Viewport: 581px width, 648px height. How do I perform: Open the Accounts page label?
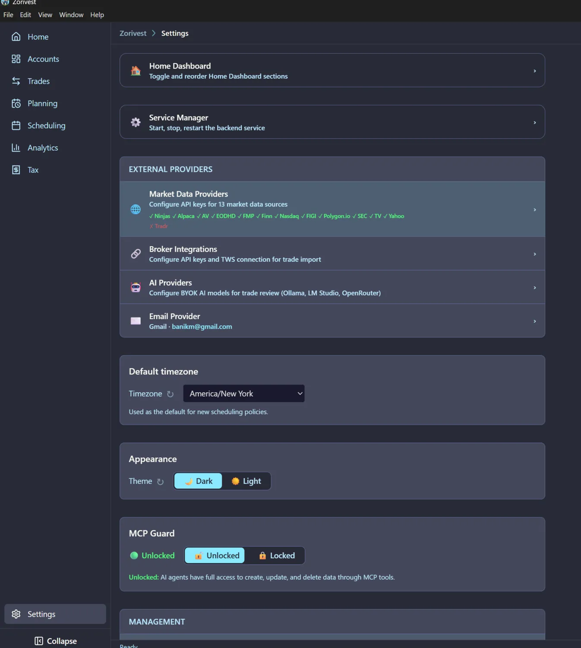pos(43,59)
